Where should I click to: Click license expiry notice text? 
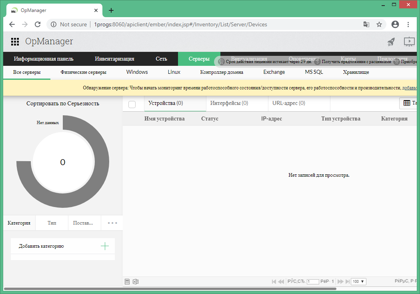pos(269,62)
